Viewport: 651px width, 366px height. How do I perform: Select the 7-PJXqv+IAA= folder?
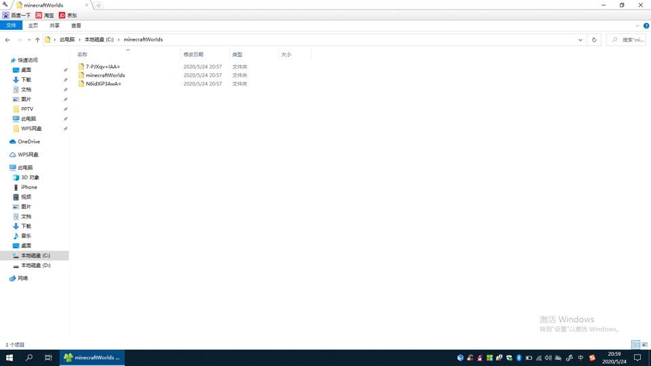point(99,66)
